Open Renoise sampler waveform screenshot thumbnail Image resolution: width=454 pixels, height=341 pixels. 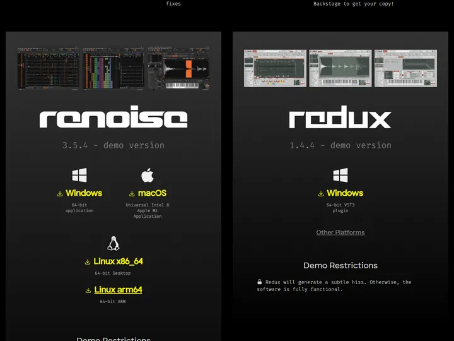click(x=178, y=68)
